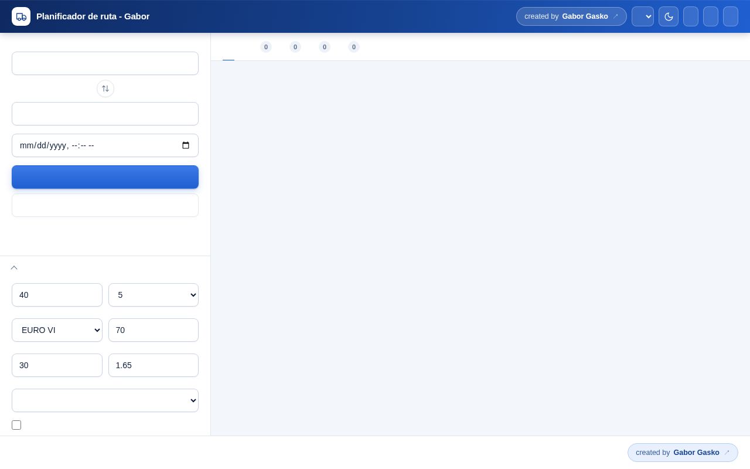This screenshot has height=469, width=750.
Task: Click the input field containing 1.65
Action: point(154,365)
